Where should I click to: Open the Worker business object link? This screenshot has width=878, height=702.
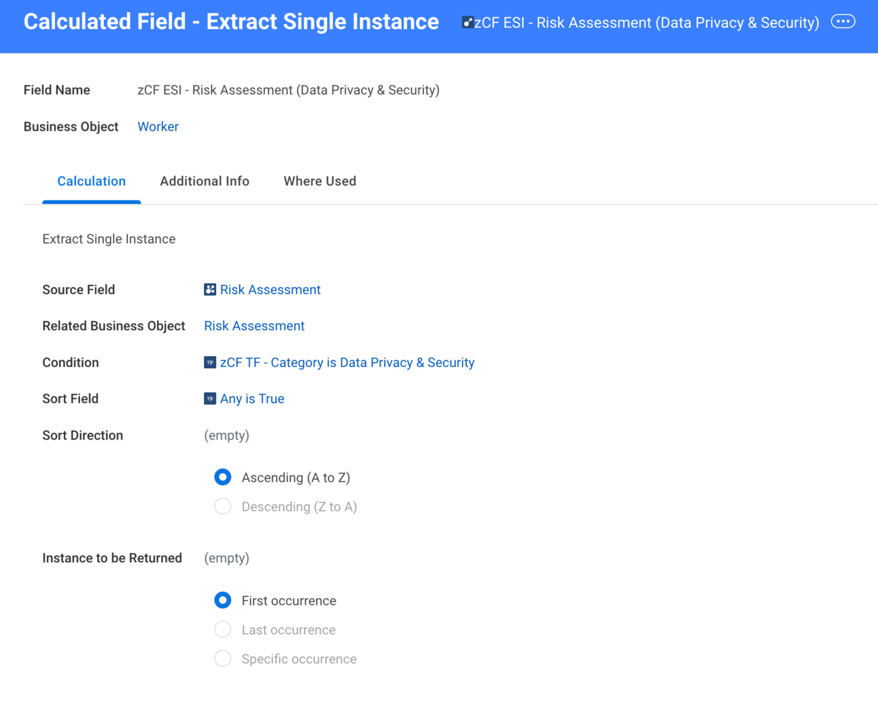point(158,127)
